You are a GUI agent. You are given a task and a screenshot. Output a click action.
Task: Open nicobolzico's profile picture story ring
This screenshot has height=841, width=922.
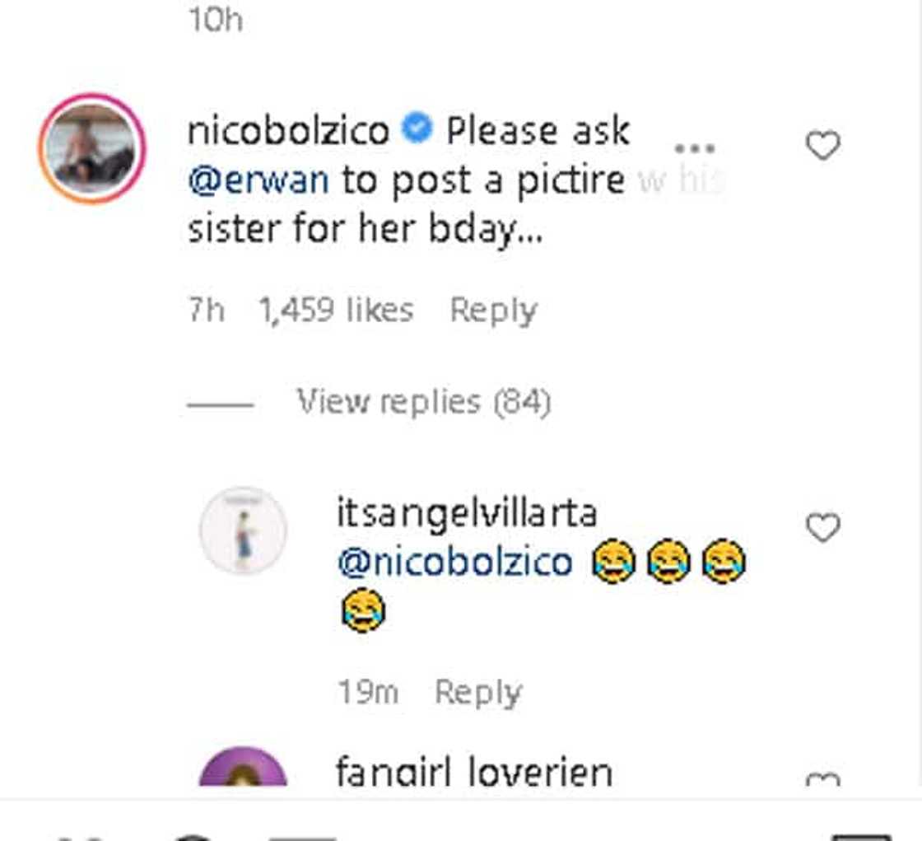coord(92,148)
